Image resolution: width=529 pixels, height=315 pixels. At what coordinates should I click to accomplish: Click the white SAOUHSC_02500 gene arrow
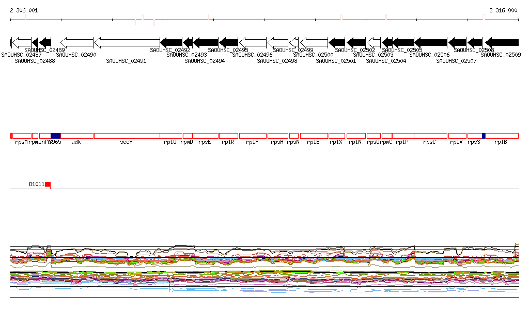click(x=314, y=42)
